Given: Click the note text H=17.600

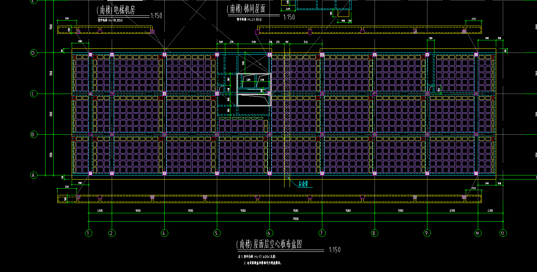Looking at the screenshot, I should pyautogui.click(x=257, y=257).
